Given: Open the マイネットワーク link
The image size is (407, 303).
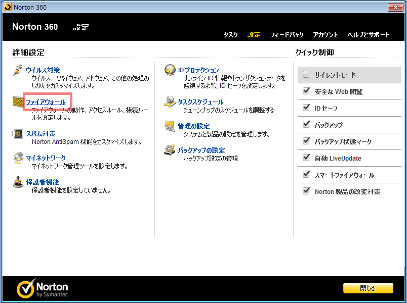Looking at the screenshot, I should pos(46,158).
